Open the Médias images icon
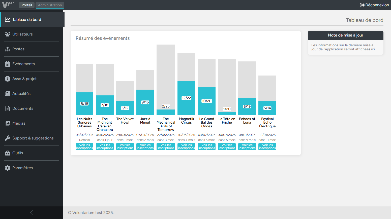Image resolution: width=391 pixels, height=219 pixels. (8, 123)
